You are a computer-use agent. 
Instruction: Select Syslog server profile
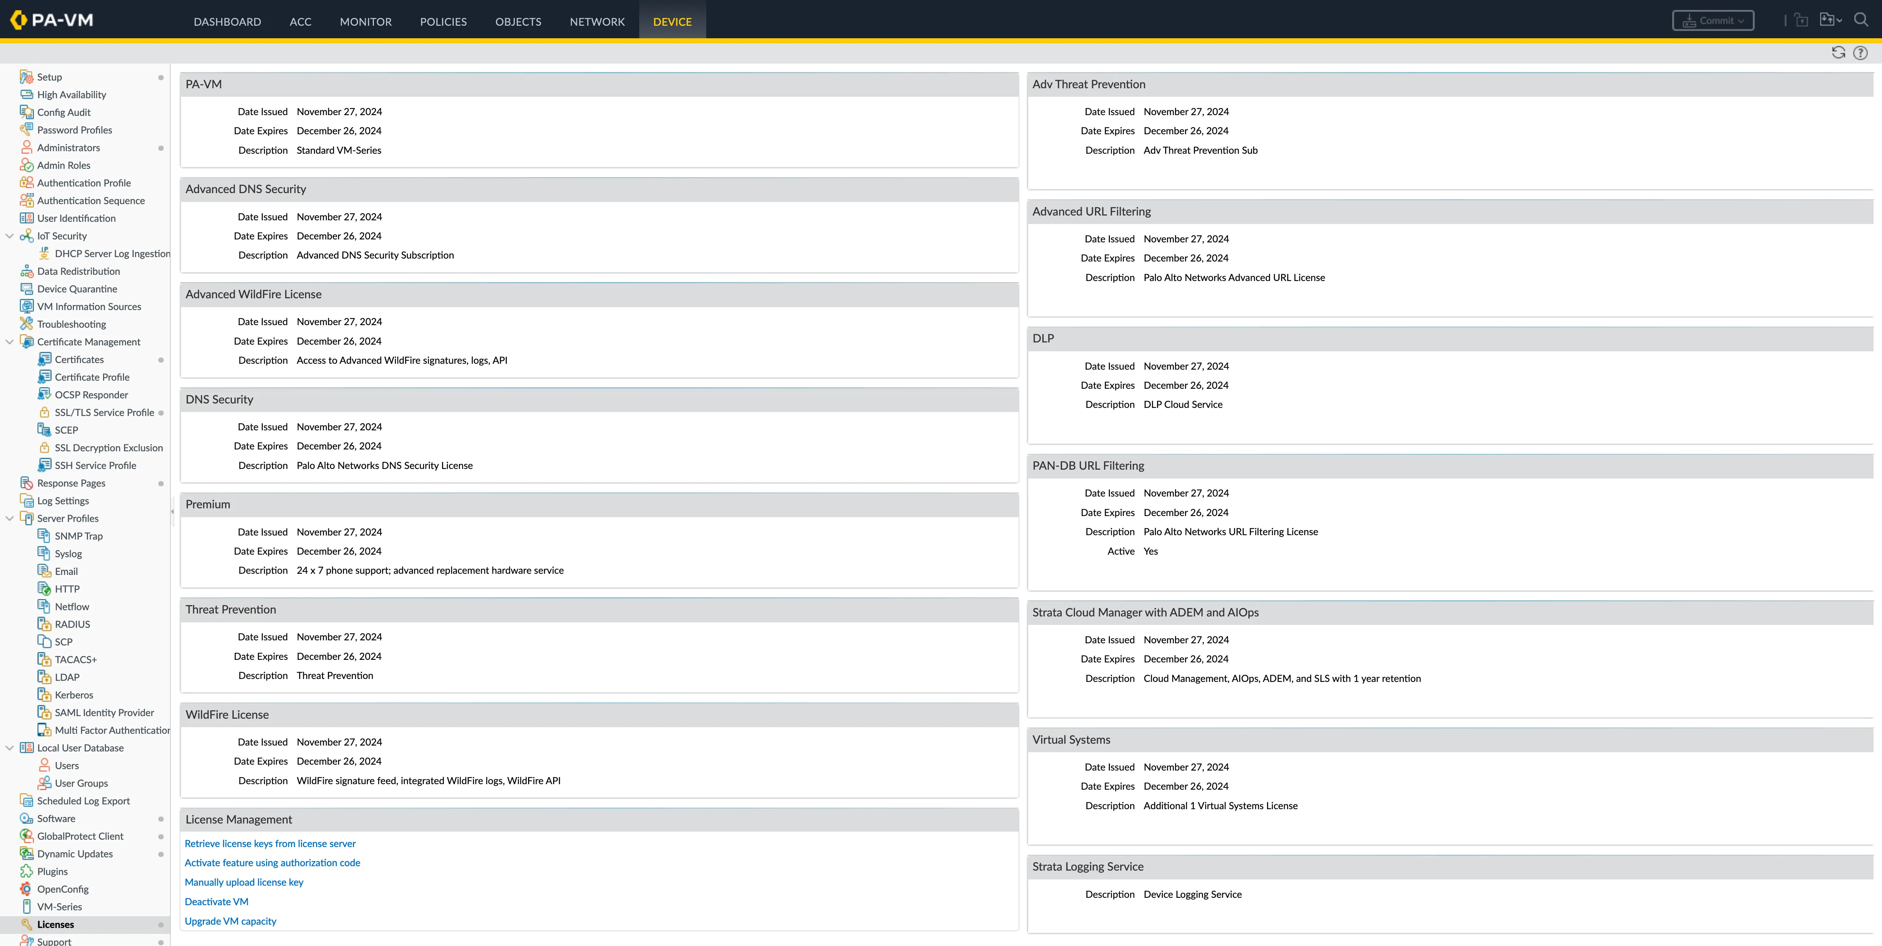click(68, 553)
